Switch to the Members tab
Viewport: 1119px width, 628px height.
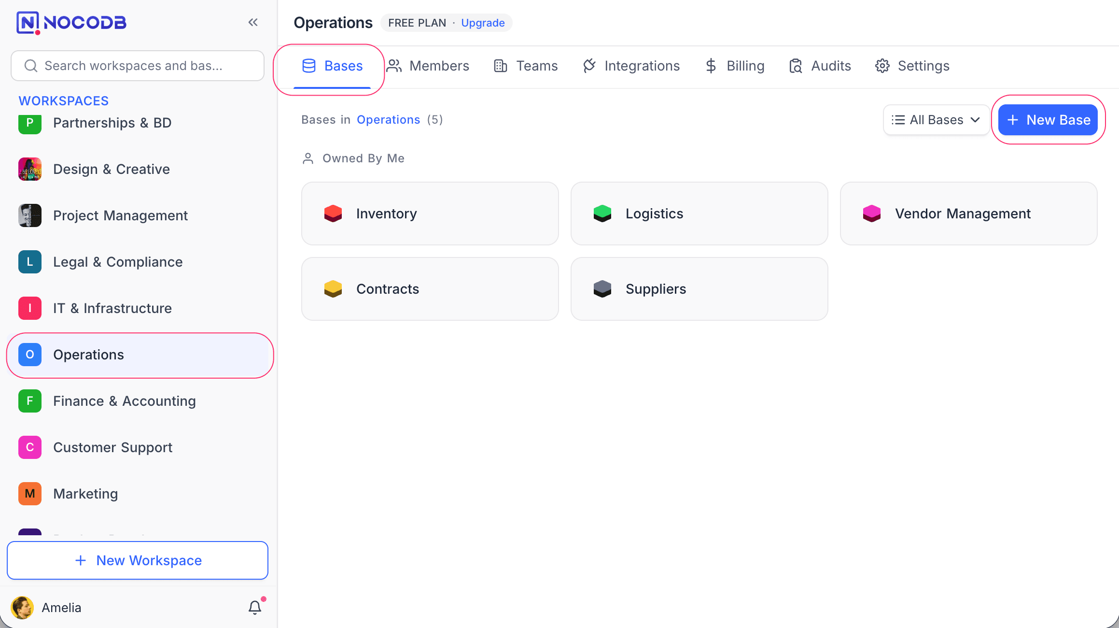coord(428,66)
